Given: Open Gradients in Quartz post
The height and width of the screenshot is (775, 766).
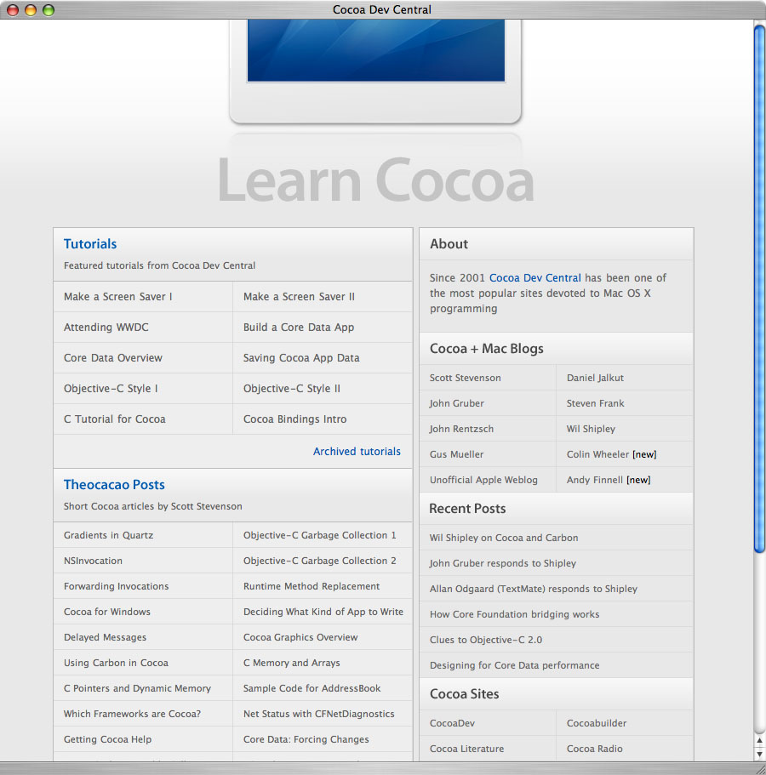Looking at the screenshot, I should click(x=108, y=535).
